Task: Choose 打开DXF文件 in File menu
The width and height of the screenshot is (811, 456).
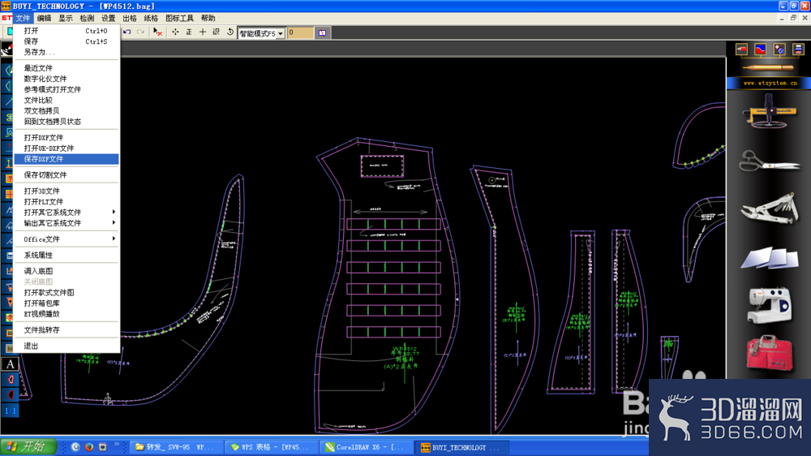Action: [x=67, y=138]
